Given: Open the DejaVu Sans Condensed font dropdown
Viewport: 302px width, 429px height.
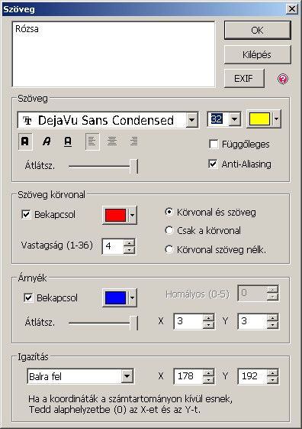Looking at the screenshot, I should 192,120.
